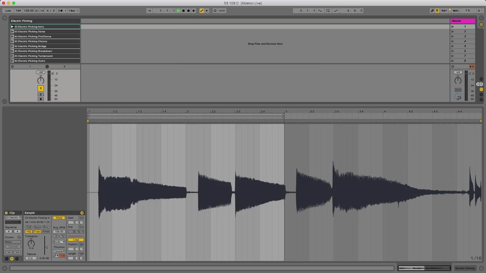Toggle the Warp button in Sample box
This screenshot has height=273, width=486.
pos(59,218)
